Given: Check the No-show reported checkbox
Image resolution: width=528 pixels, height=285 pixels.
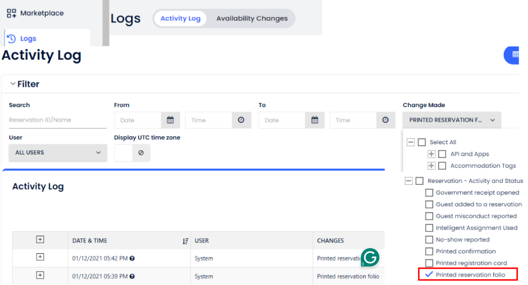Looking at the screenshot, I should (429, 240).
